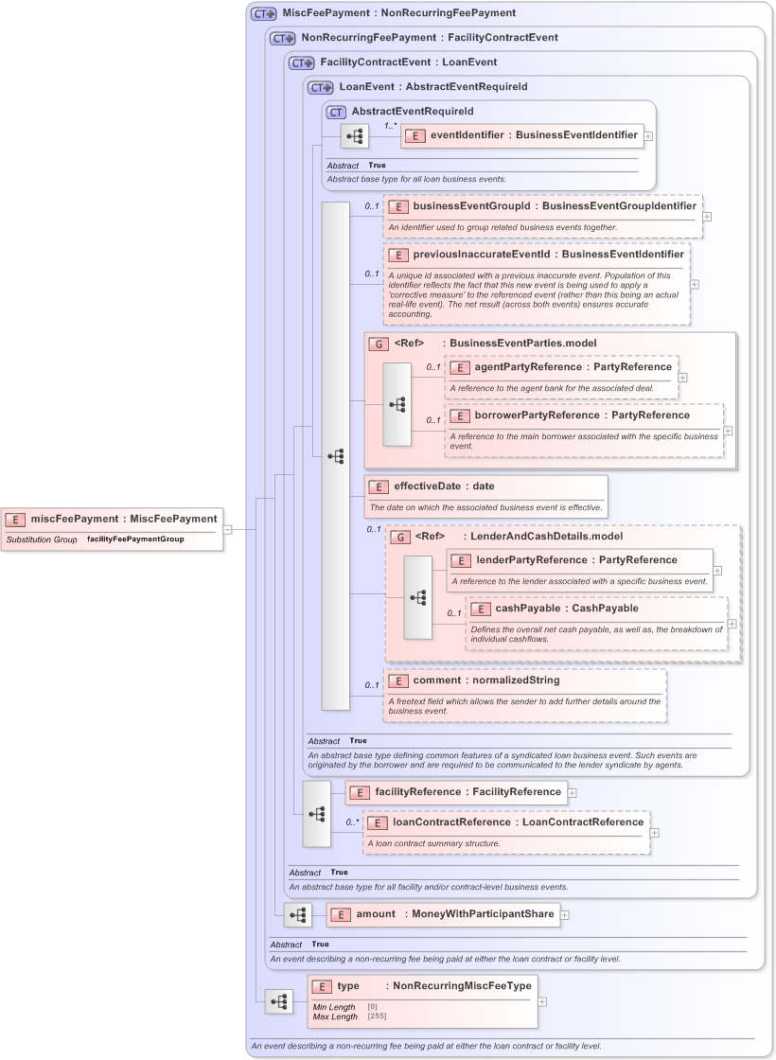Click the CT icon of LoanEvent type
The height and width of the screenshot is (1060, 776).
click(321, 88)
